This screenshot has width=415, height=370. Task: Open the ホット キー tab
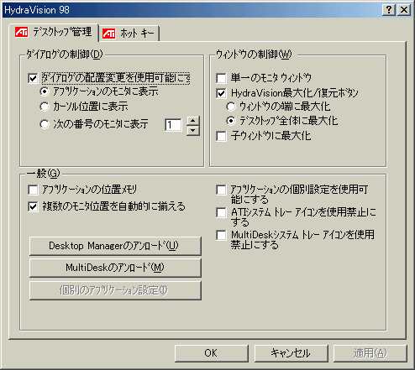pyautogui.click(x=129, y=34)
